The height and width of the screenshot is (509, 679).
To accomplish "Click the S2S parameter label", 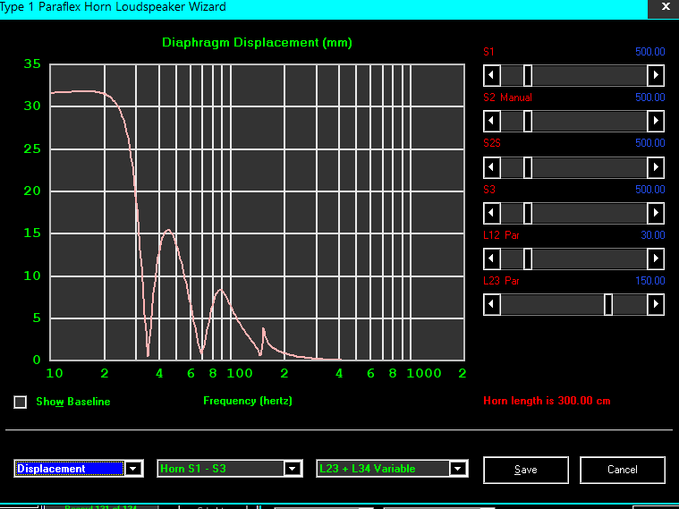I will (492, 143).
